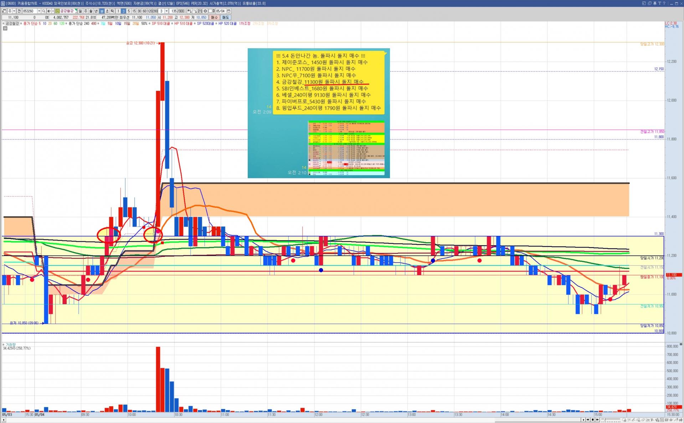Select the 5-minute interval button
Viewport: 684px width, 423px height.
tap(129, 11)
